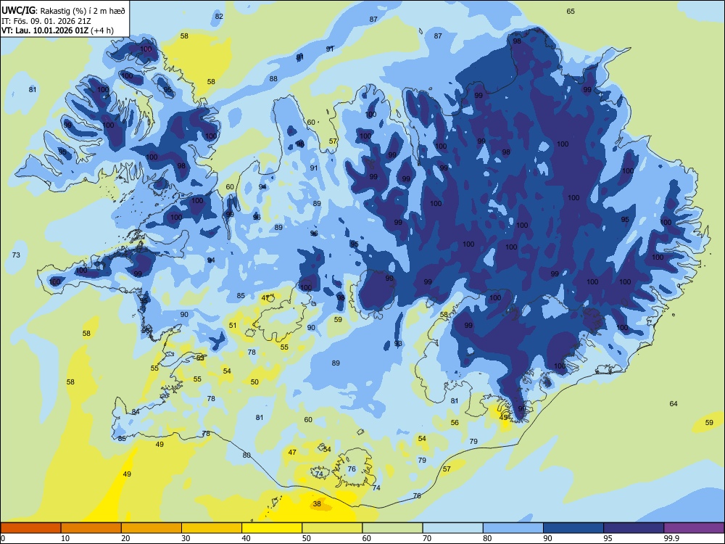Click the legend tick label "10"
This screenshot has width=725, height=544.
[65, 538]
